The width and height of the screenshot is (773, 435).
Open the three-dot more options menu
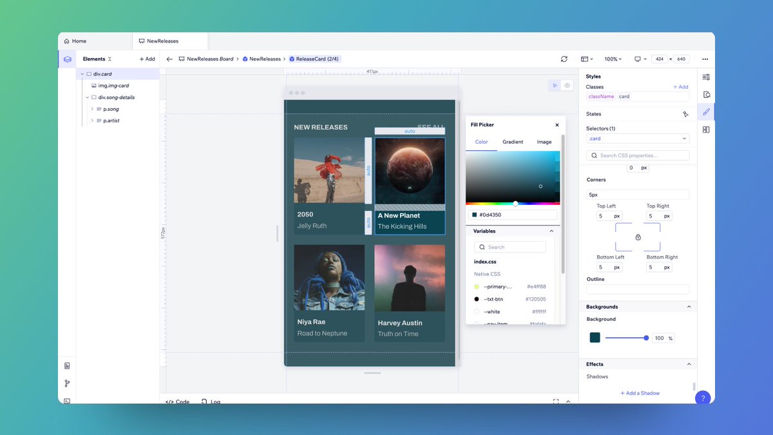[705, 59]
